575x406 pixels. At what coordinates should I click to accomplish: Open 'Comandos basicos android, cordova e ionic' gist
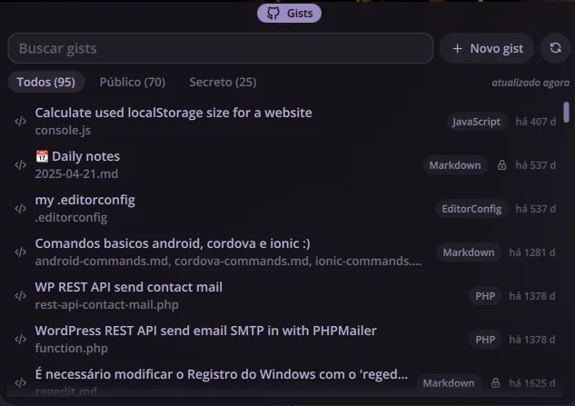(x=173, y=243)
